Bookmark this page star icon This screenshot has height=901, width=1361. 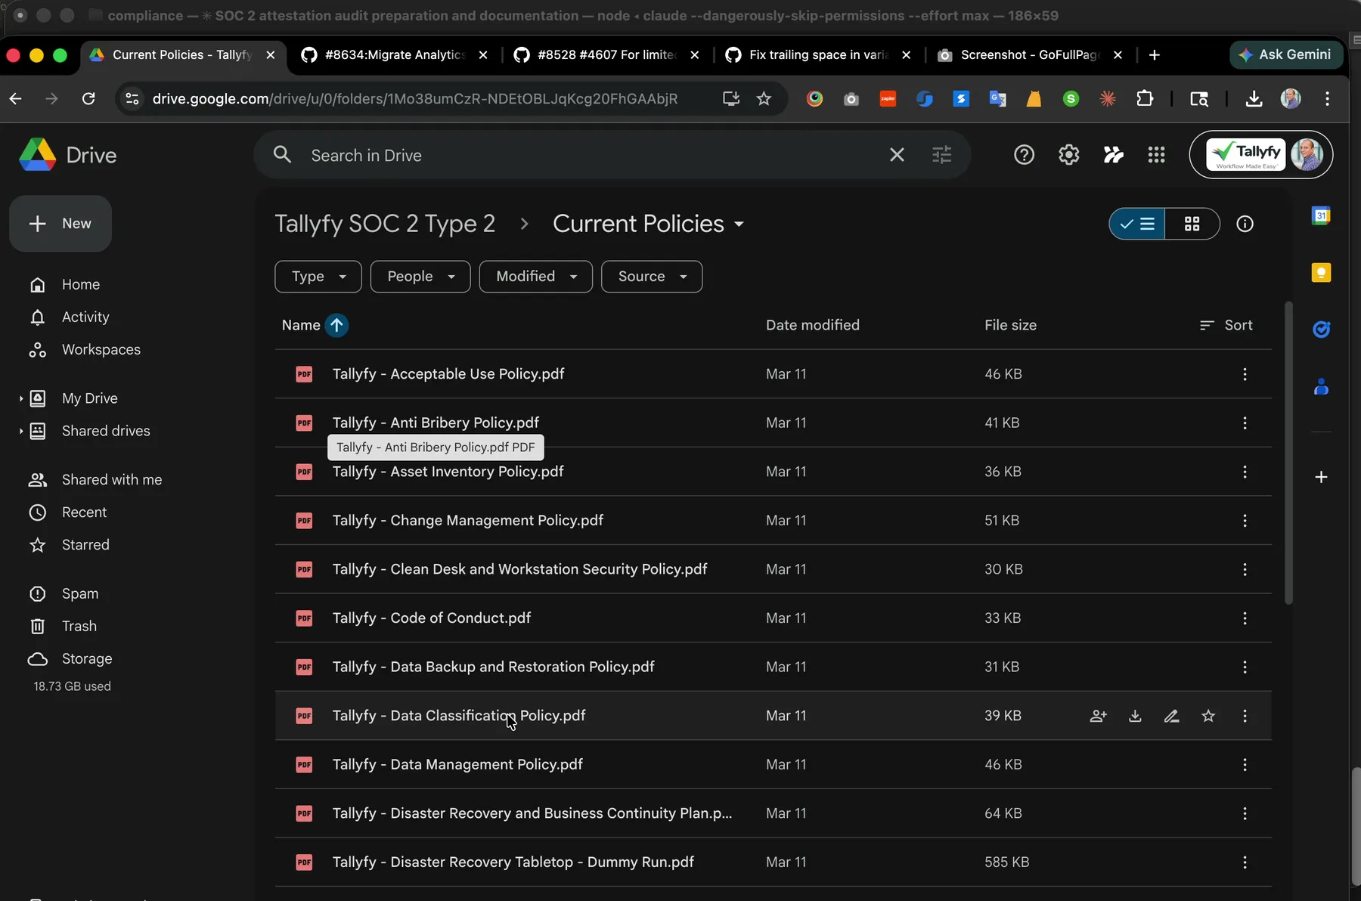click(764, 98)
